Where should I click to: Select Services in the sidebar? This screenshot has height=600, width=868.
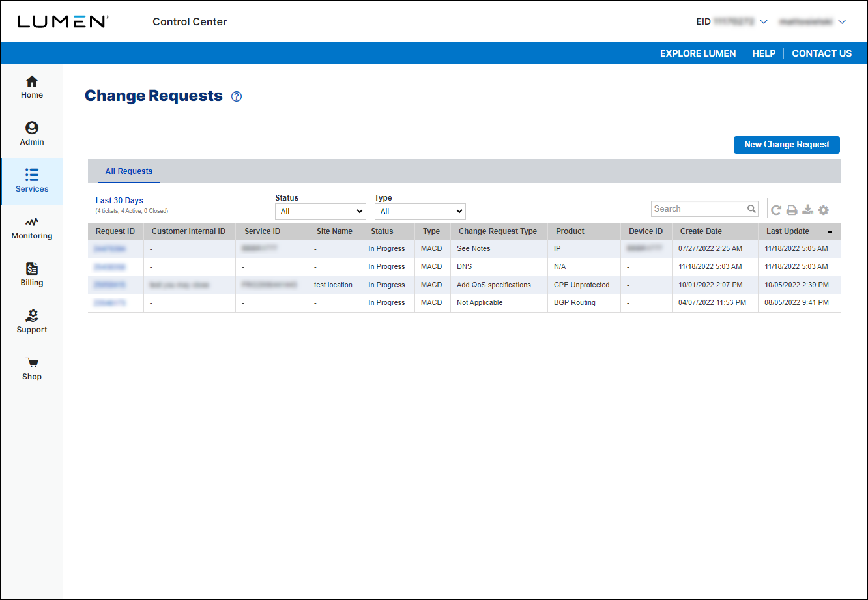[x=31, y=181]
